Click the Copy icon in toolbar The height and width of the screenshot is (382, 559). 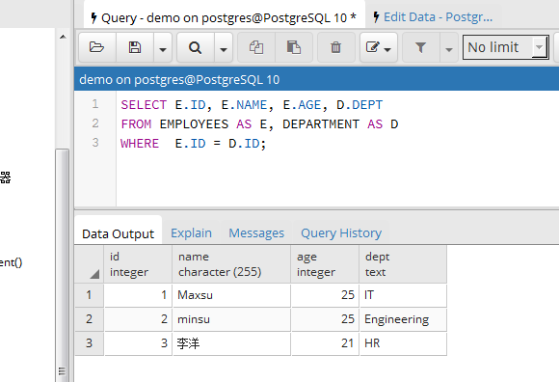[256, 47]
